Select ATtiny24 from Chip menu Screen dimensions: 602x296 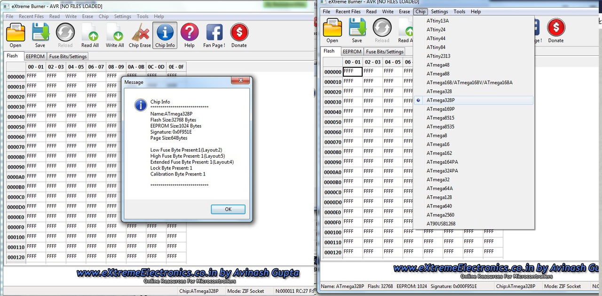(x=474, y=30)
